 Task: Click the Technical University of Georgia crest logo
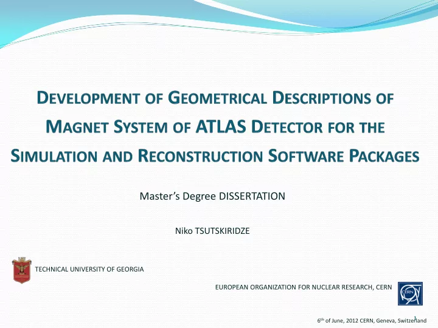click(22, 270)
